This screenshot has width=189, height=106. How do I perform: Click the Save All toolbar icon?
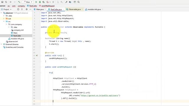(x=2, y=2)
